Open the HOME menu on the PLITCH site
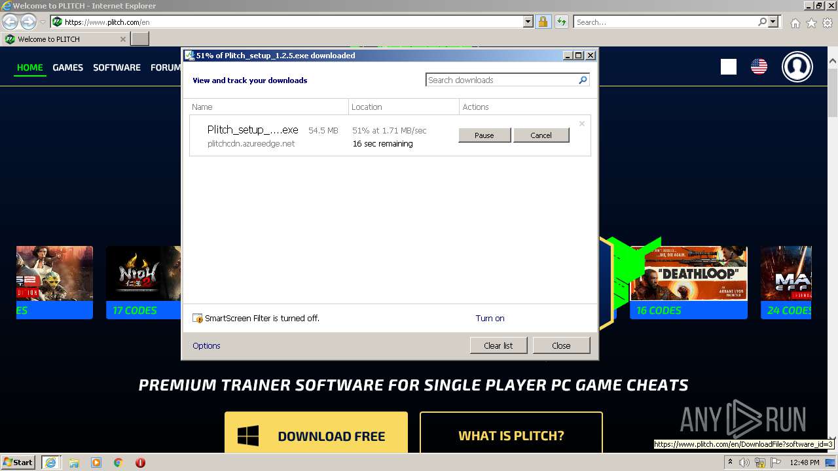Screen dimensions: 838x471 click(x=30, y=67)
